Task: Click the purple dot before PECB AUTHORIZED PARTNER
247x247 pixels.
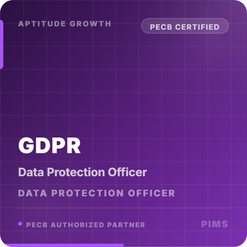Action: coord(20,224)
